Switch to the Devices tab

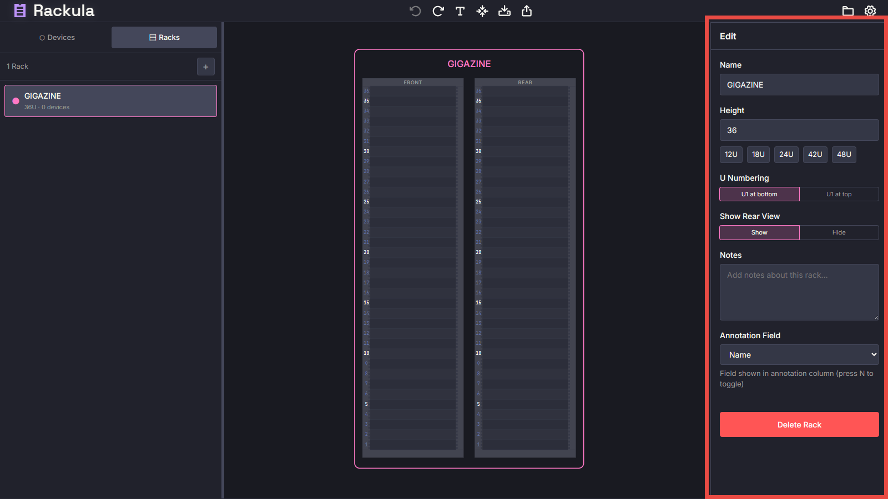pos(57,38)
